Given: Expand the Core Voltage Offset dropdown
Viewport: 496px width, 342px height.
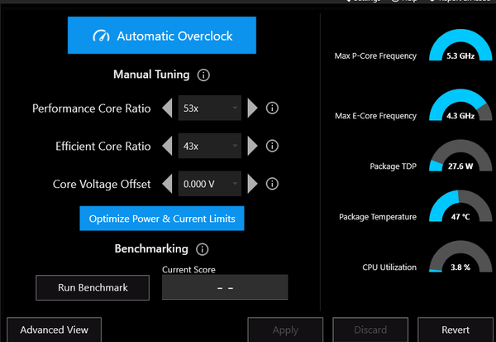Looking at the screenshot, I should (210, 184).
